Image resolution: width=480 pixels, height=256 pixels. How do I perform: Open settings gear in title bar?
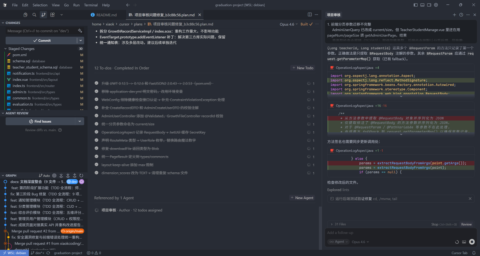coord(436,5)
